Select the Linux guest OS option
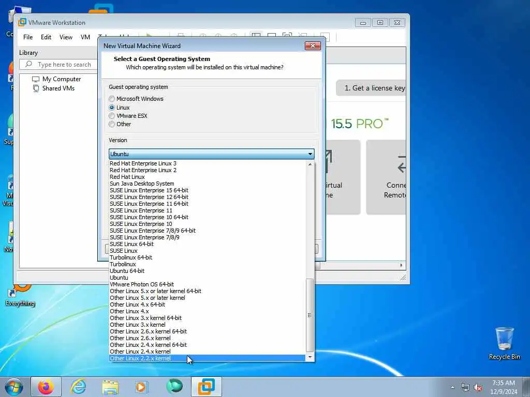The image size is (530, 397). pyautogui.click(x=112, y=108)
